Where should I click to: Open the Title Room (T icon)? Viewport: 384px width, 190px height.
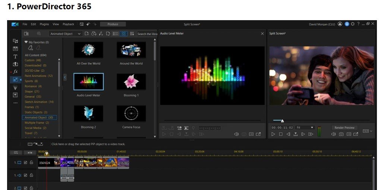[x=15, y=56]
